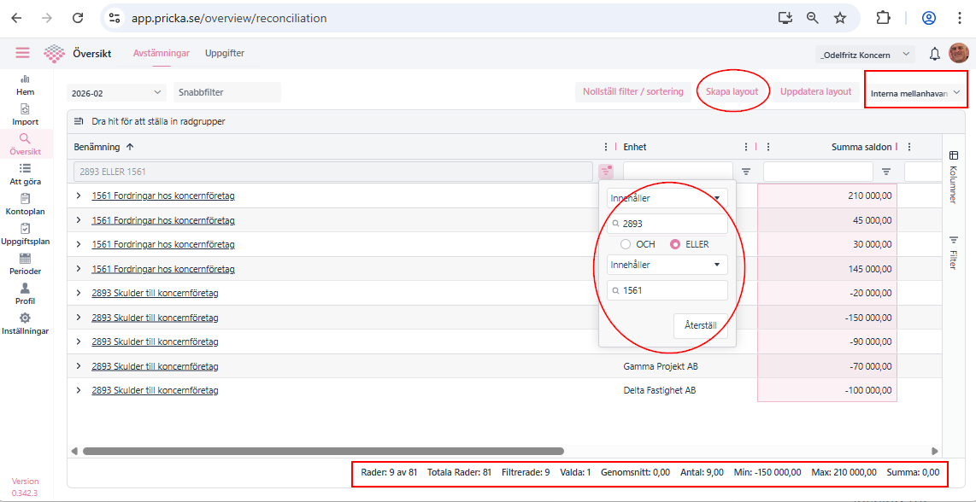Open Perioder calendar icon
The image size is (976, 502).
coord(25,259)
